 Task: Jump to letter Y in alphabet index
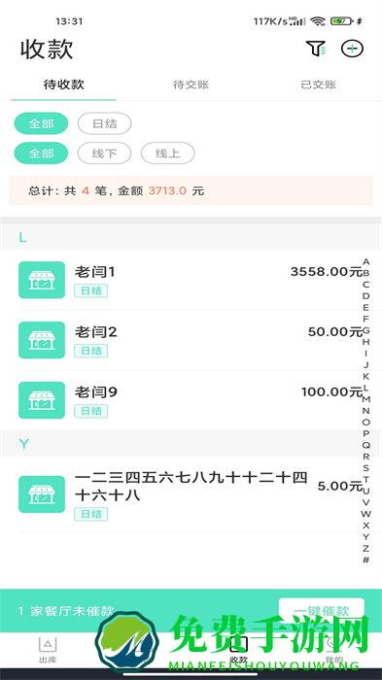point(365,537)
